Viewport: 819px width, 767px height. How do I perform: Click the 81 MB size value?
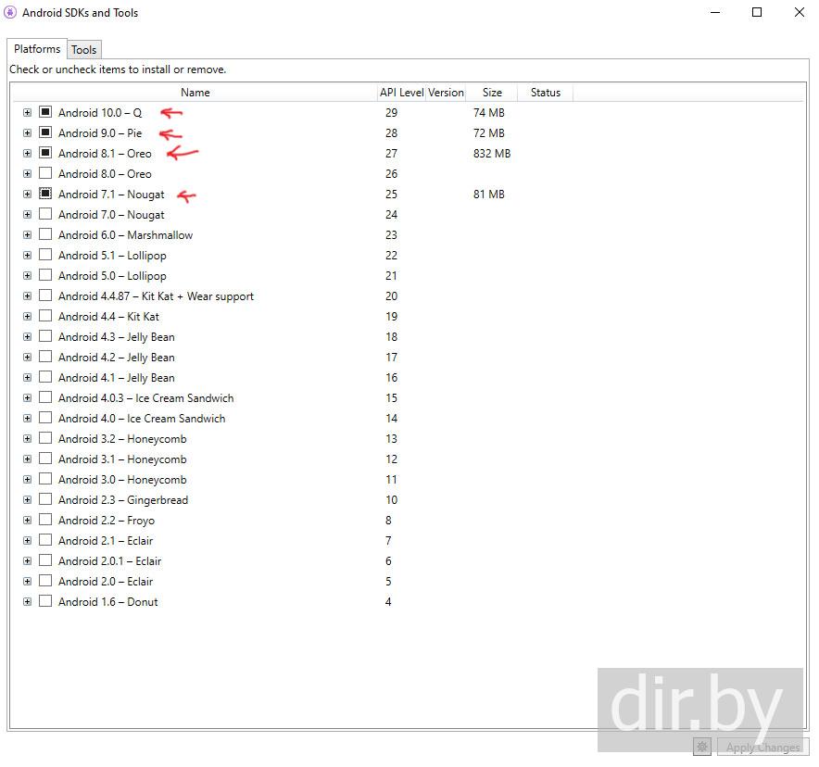489,195
